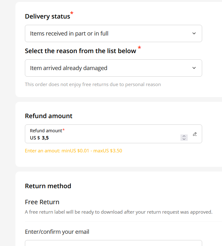Select the 'Free Return' option text
This screenshot has width=222, height=246.
[x=42, y=202]
